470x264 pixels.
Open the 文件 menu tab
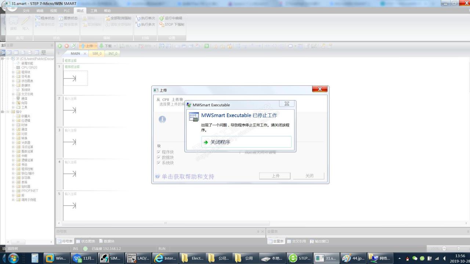pyautogui.click(x=26, y=11)
